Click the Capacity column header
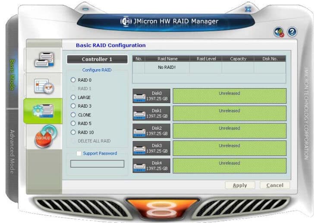Viewport: 324px width, 223px height. (x=238, y=59)
